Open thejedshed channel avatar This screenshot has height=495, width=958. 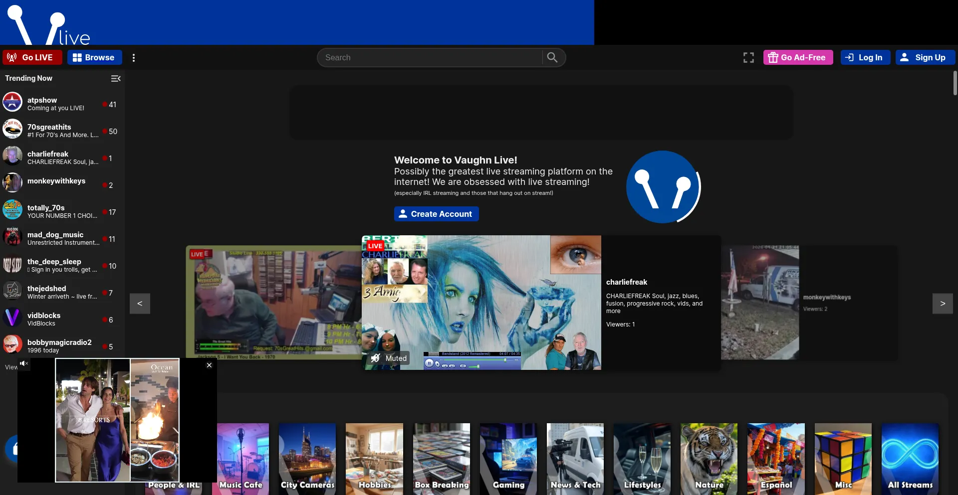pyautogui.click(x=12, y=290)
